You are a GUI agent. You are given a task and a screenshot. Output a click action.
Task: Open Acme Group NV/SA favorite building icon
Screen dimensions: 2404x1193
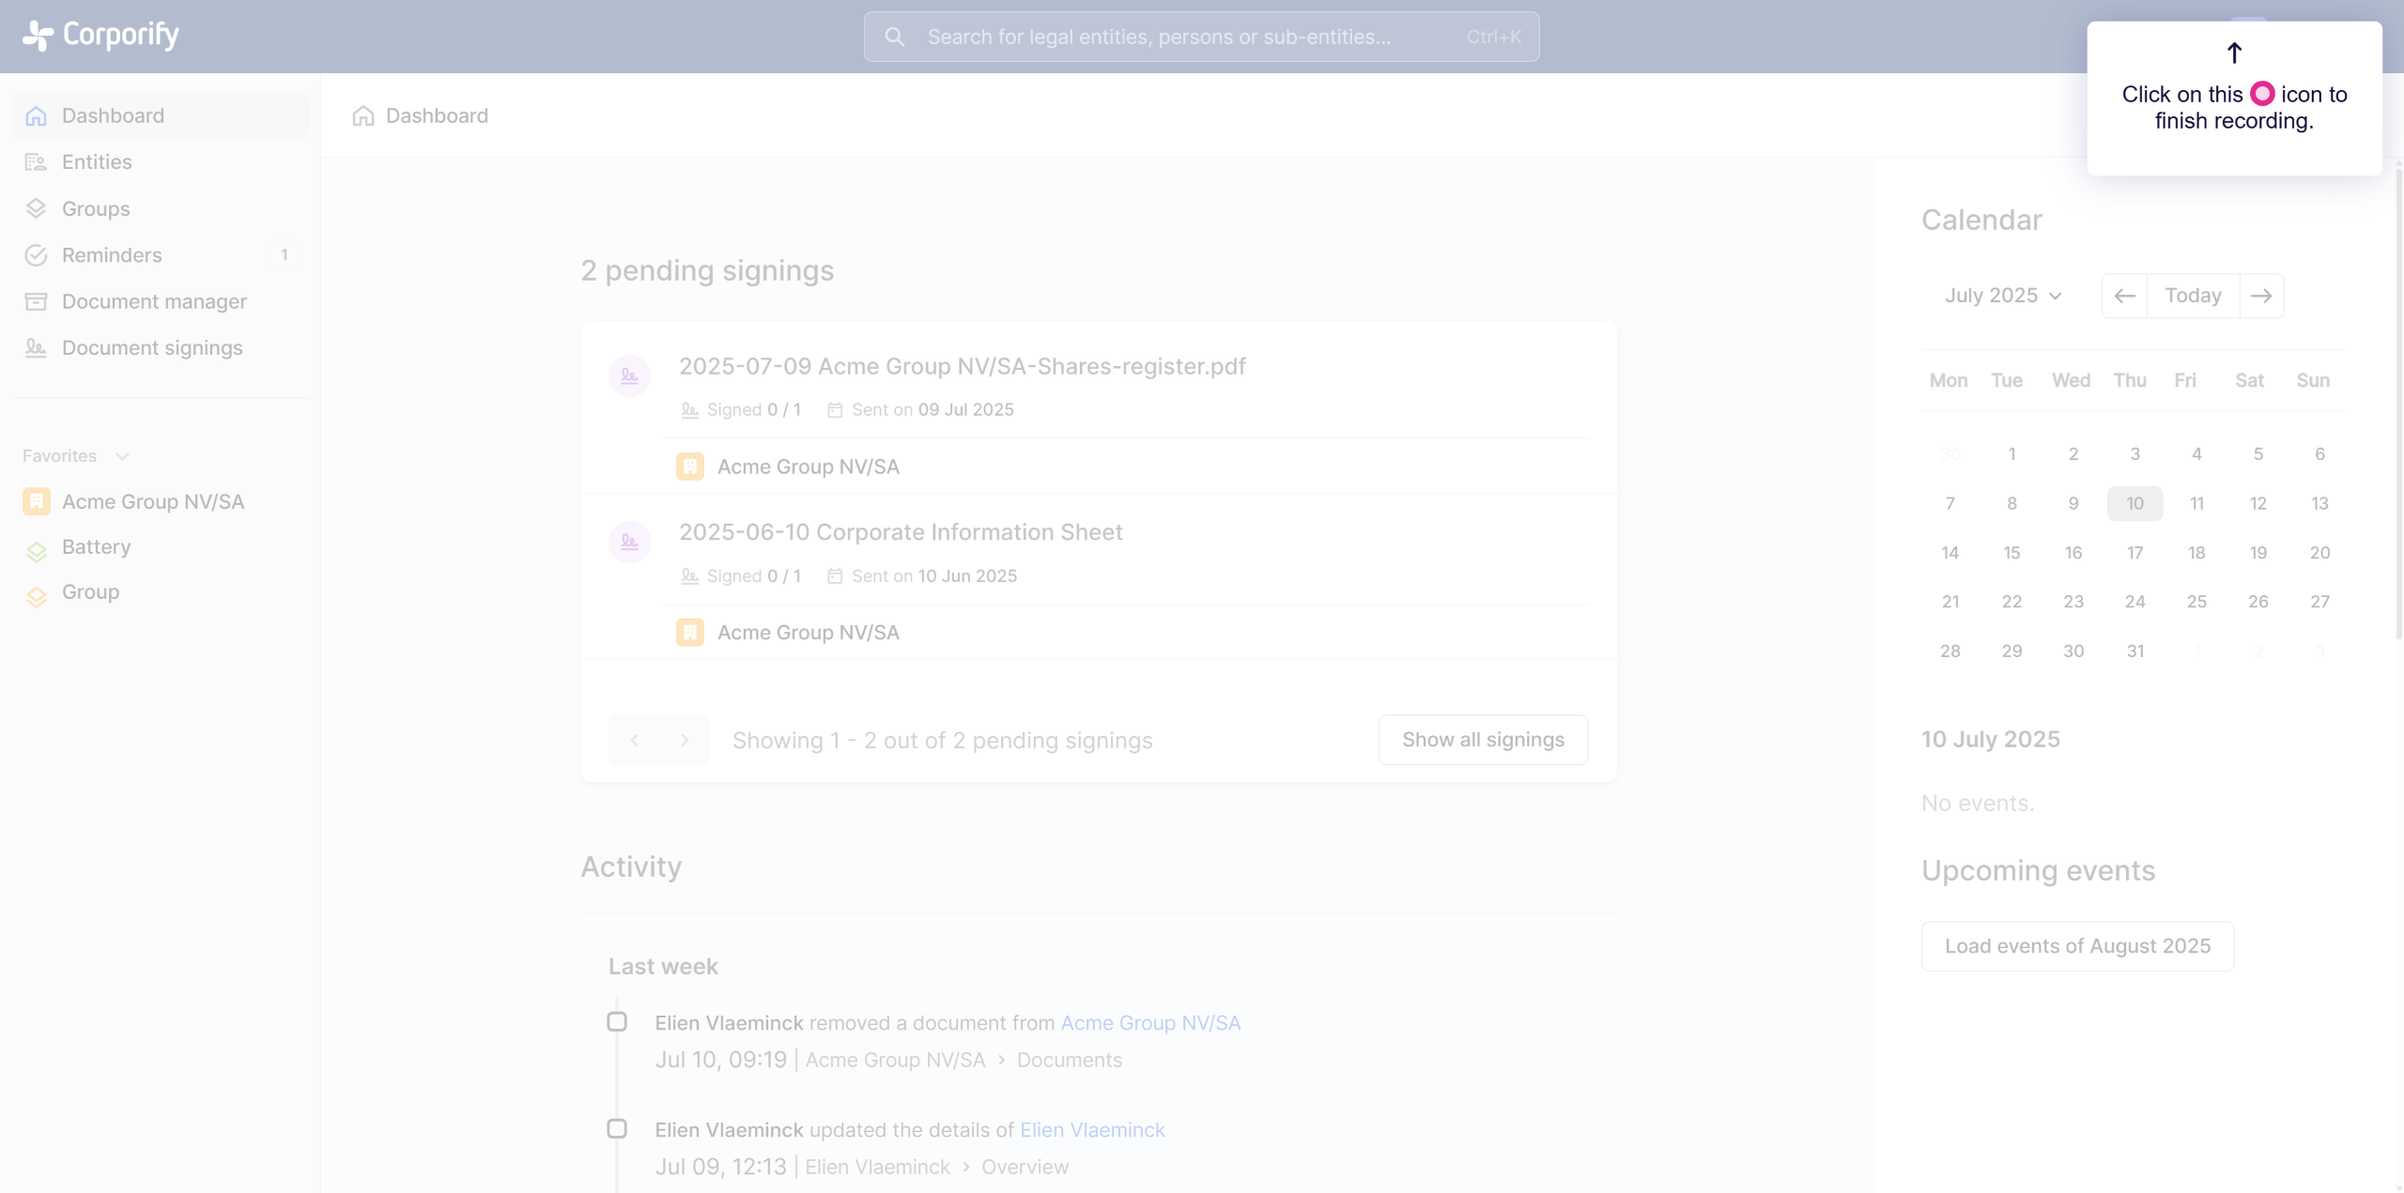click(x=36, y=501)
